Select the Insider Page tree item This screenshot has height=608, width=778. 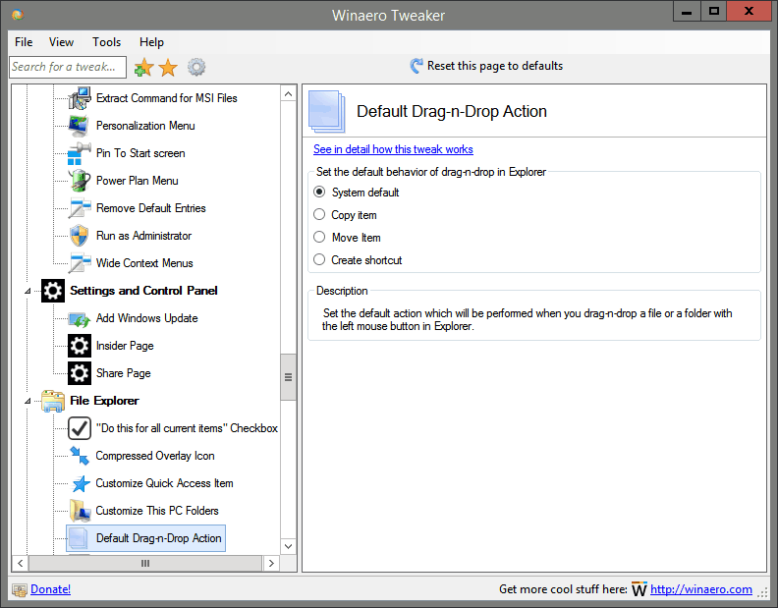(125, 346)
